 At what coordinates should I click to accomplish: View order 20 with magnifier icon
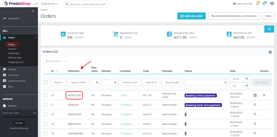click(x=255, y=114)
